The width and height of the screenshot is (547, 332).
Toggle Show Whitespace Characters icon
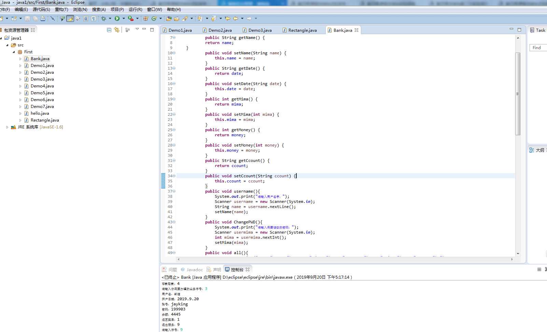point(94,18)
